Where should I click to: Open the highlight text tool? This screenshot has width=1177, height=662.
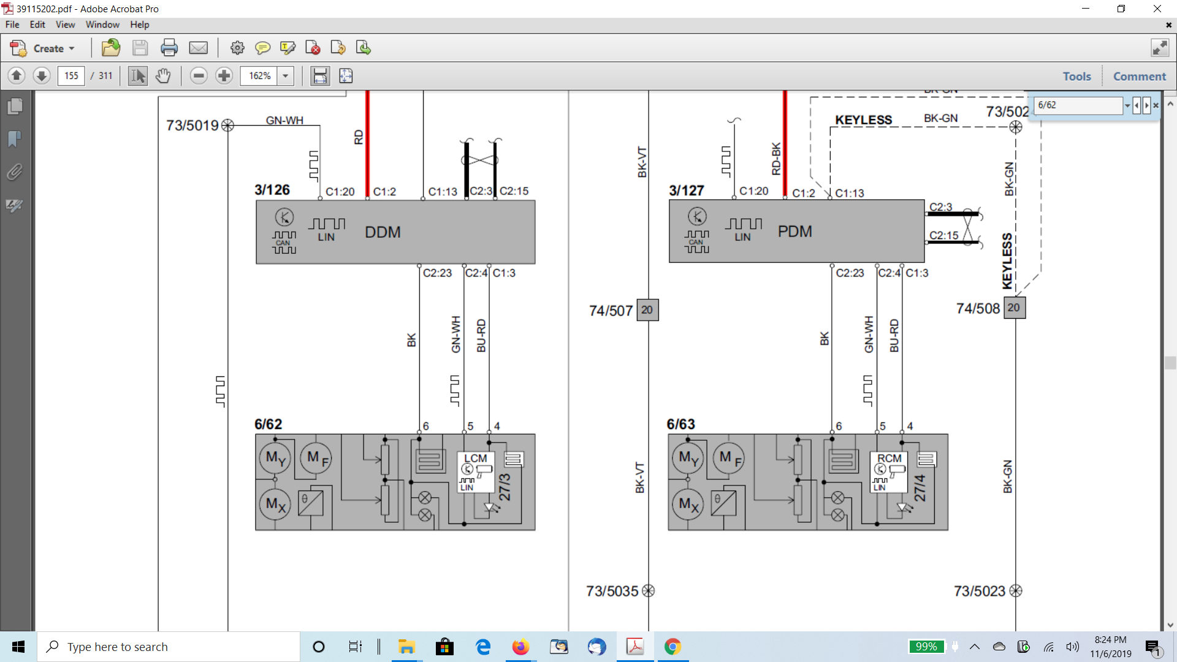288,48
